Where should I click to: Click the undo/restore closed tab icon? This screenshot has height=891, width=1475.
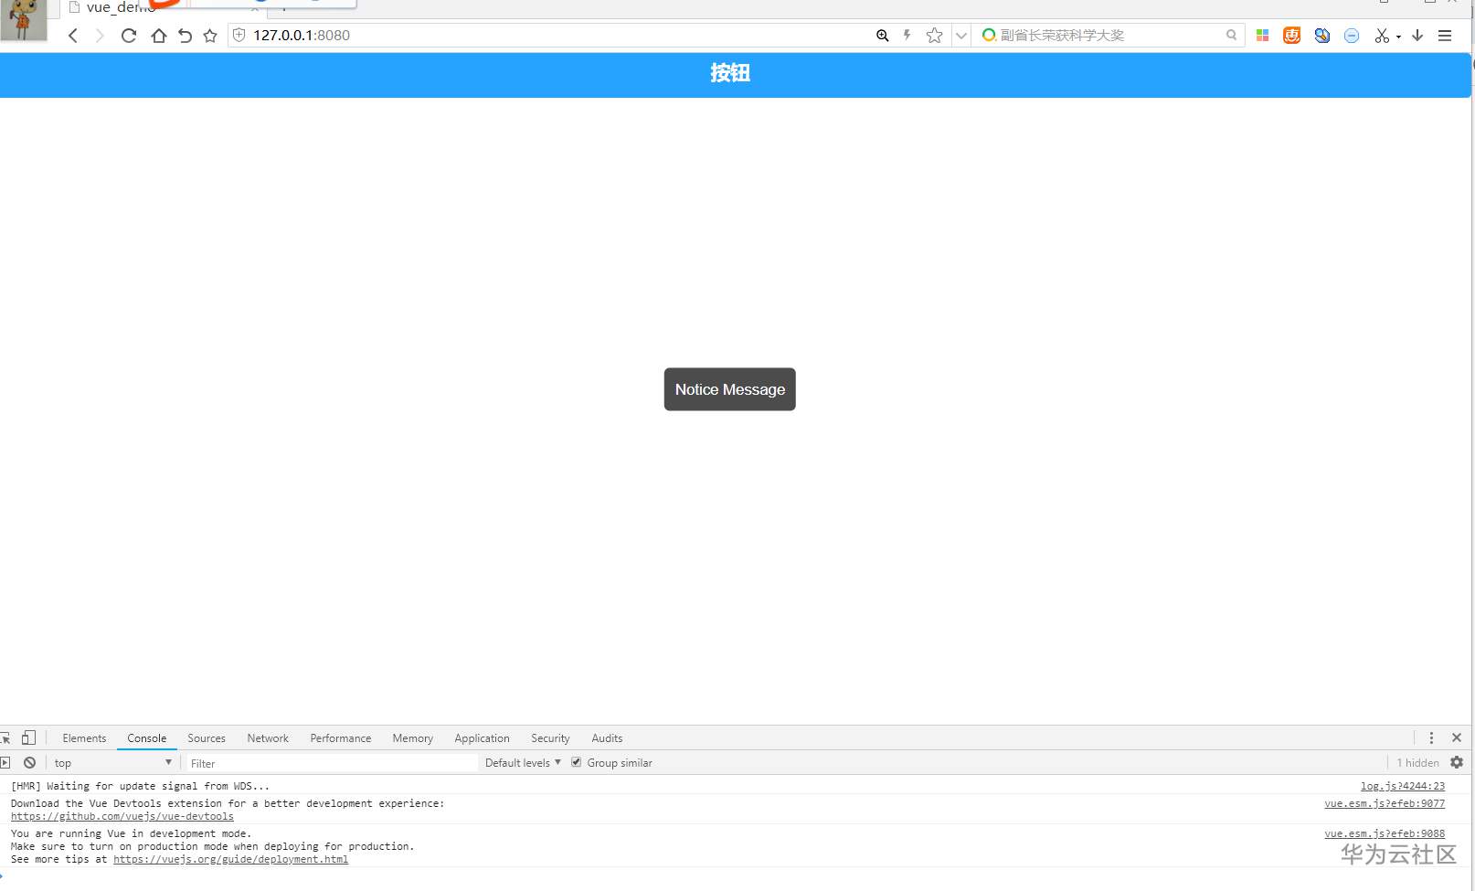(x=185, y=36)
